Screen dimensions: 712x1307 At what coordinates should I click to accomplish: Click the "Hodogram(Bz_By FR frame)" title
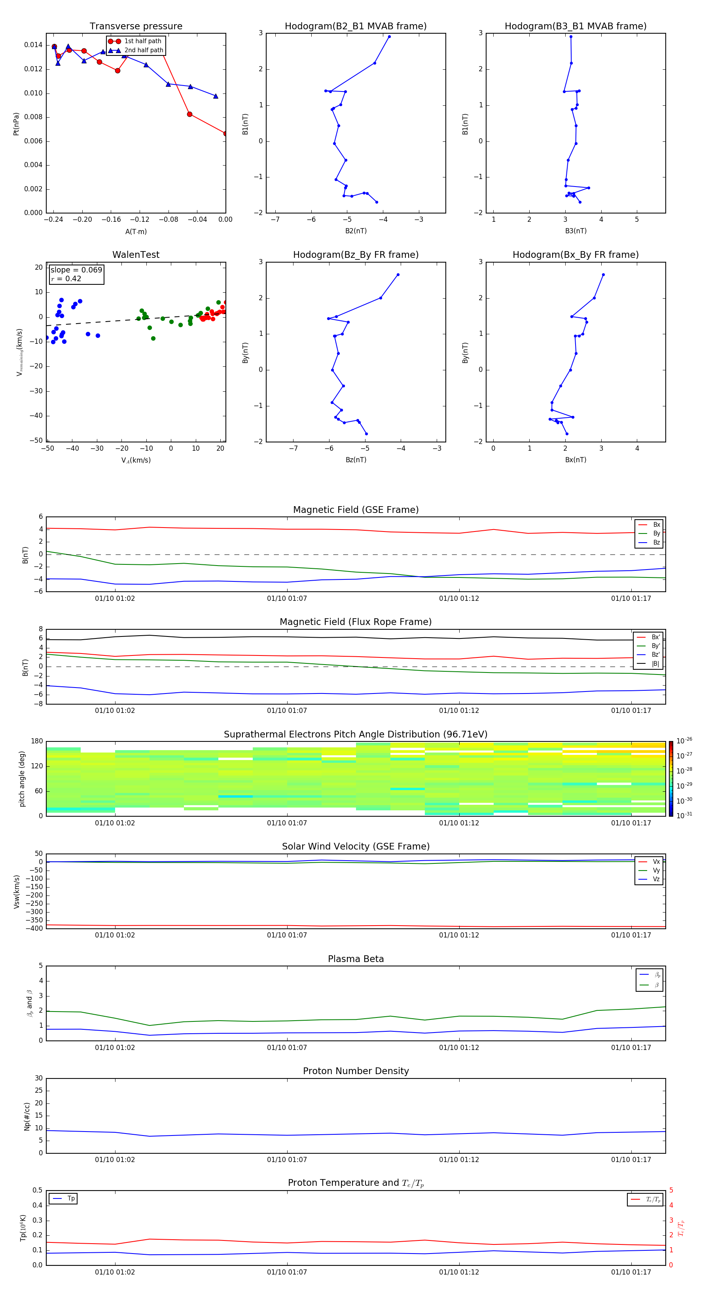[x=356, y=255]
